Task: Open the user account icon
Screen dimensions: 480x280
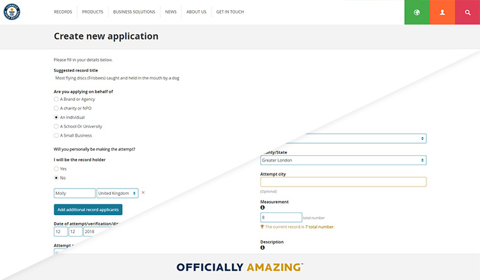Action: click(442, 12)
